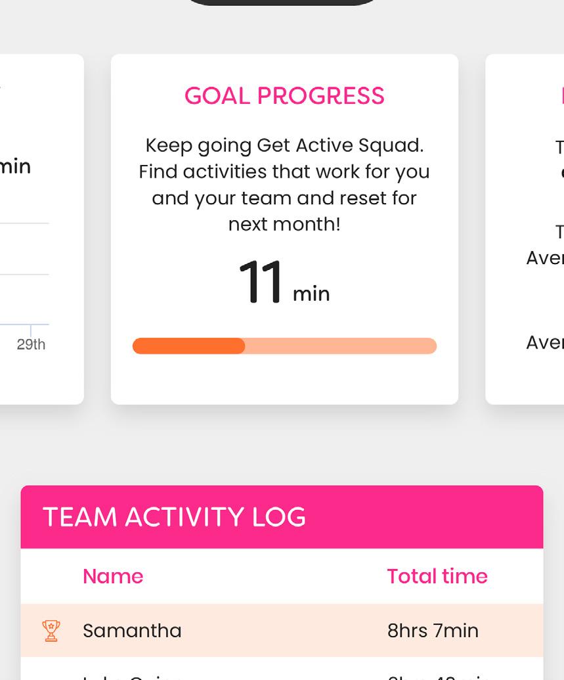Image resolution: width=564 pixels, height=680 pixels.
Task: Open the chart card on the left
Action: pyautogui.click(x=39, y=229)
